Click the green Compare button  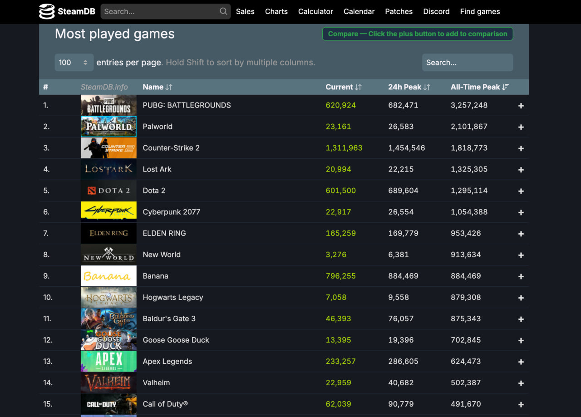click(418, 34)
